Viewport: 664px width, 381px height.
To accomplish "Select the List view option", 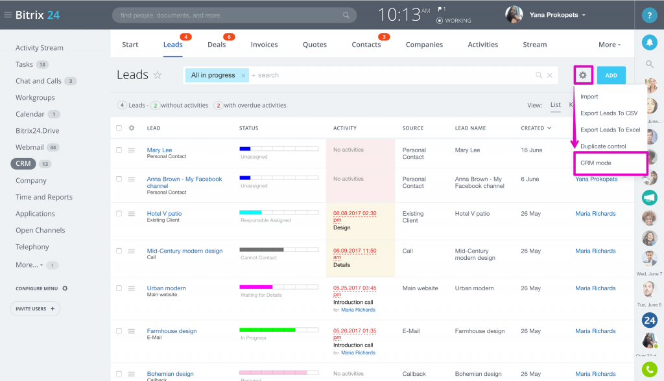I will pyautogui.click(x=555, y=105).
